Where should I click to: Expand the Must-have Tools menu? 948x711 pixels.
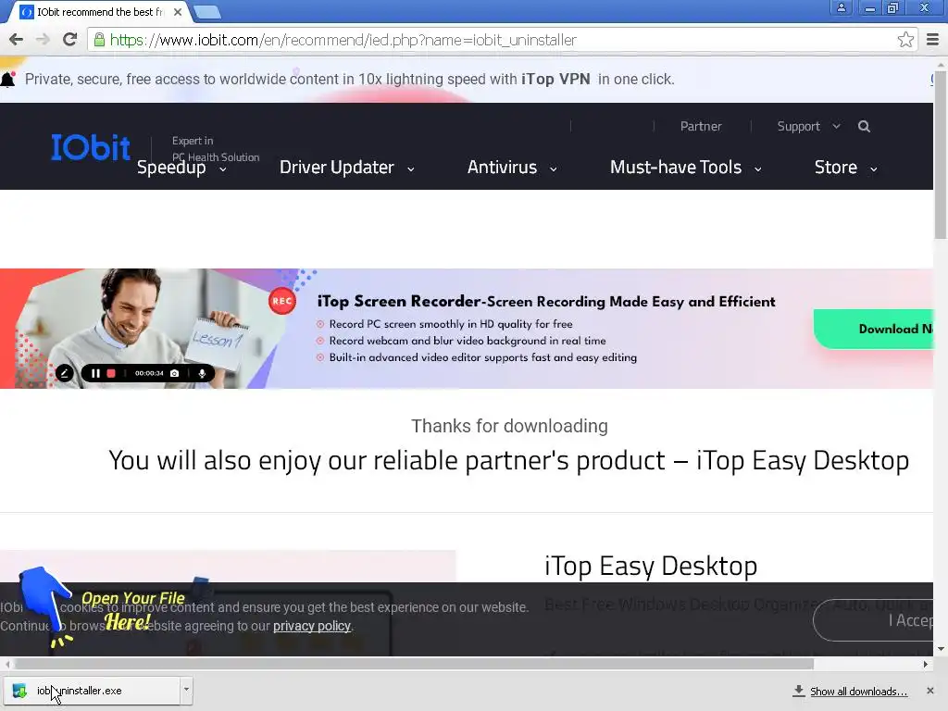686,168
